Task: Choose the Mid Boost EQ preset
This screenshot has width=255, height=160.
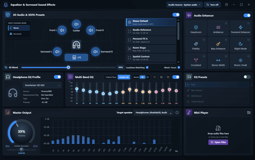Action: [x=217, y=96]
